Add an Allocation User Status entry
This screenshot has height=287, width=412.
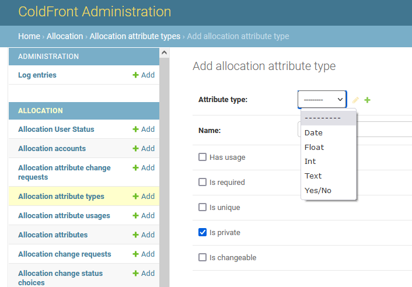pyautogui.click(x=144, y=129)
